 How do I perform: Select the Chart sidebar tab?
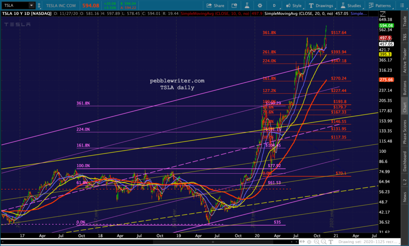[405, 107]
